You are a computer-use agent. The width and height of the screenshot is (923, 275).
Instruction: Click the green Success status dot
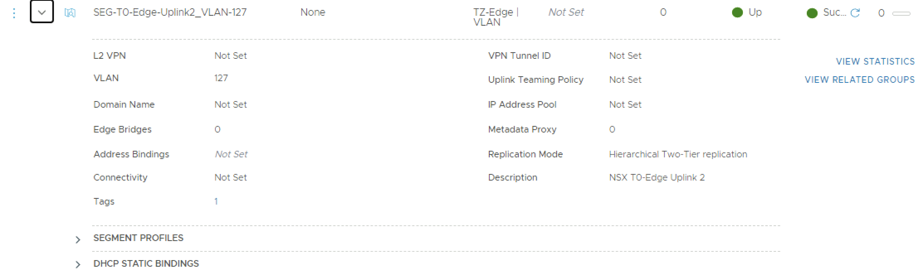812,13
